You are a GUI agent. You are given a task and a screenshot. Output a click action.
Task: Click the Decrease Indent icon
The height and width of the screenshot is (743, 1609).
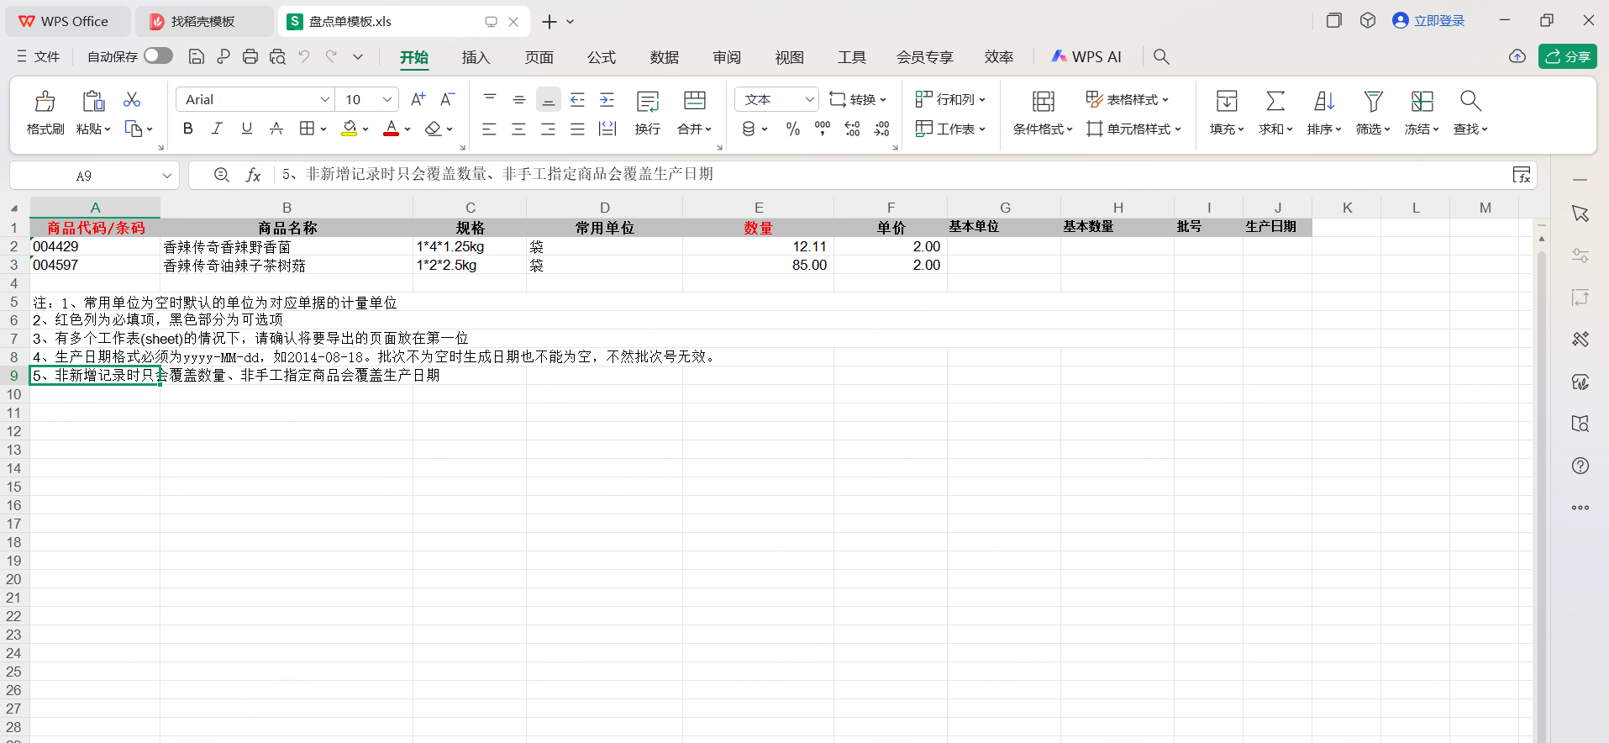577,99
